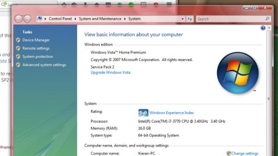Click the text Windows Vista Home Premium

(x=118, y=52)
